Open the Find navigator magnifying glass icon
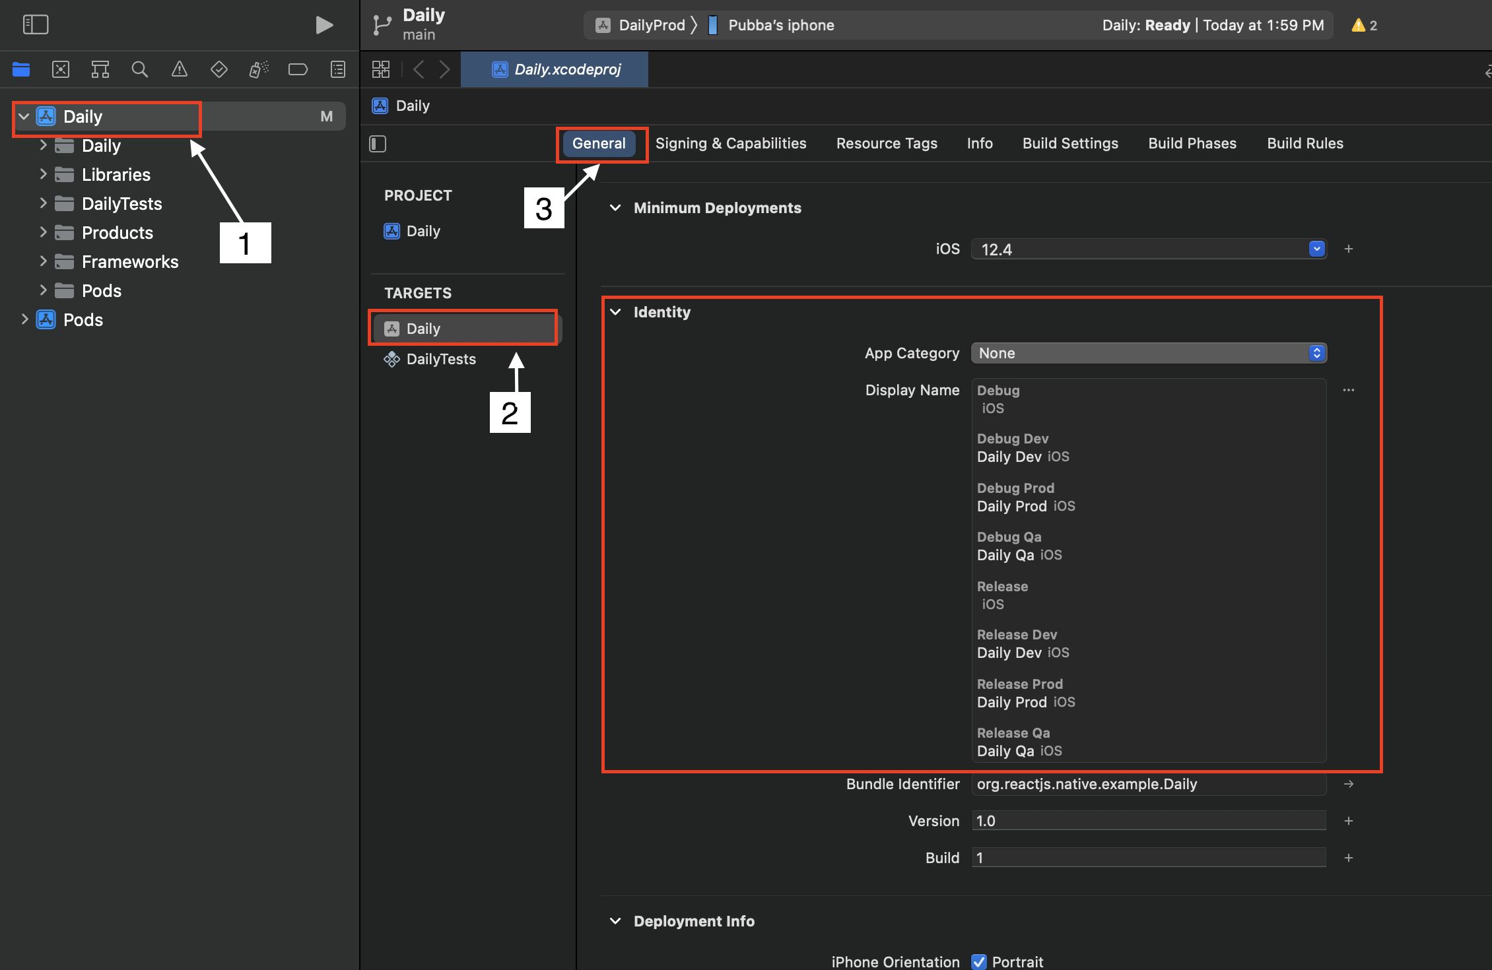1492x970 pixels. tap(139, 69)
